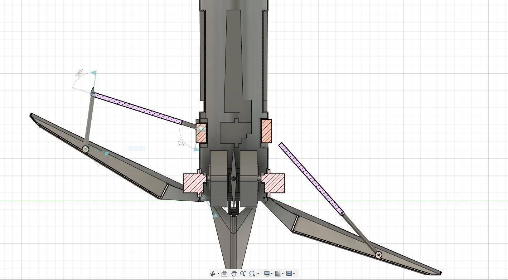508x280 pixels.
Task: Open the Zoom Window options dropdown
Action: (x=258, y=274)
